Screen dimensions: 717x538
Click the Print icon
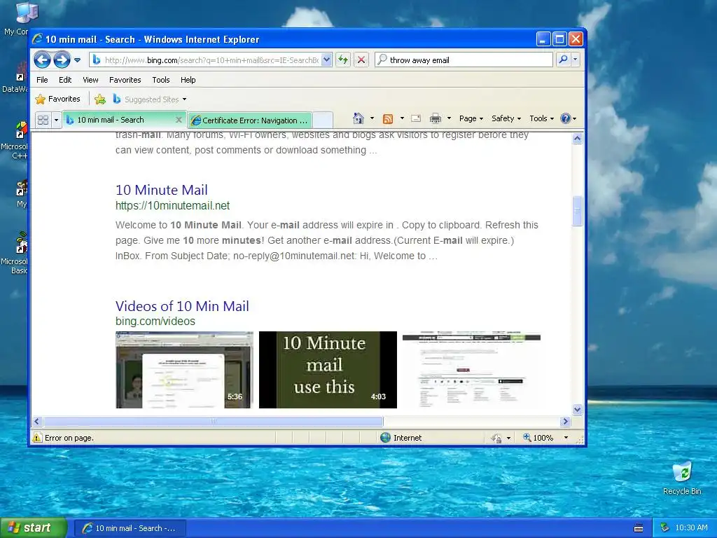point(436,118)
